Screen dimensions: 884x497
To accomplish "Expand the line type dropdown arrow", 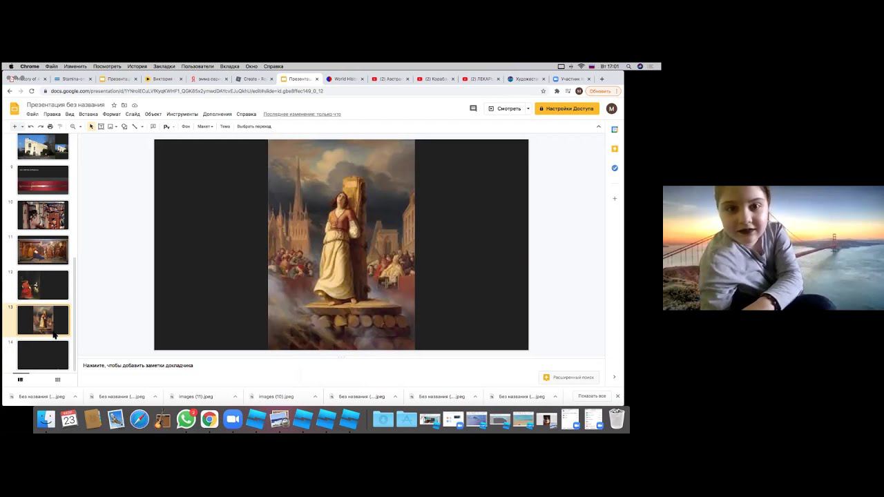I will pyautogui.click(x=142, y=126).
